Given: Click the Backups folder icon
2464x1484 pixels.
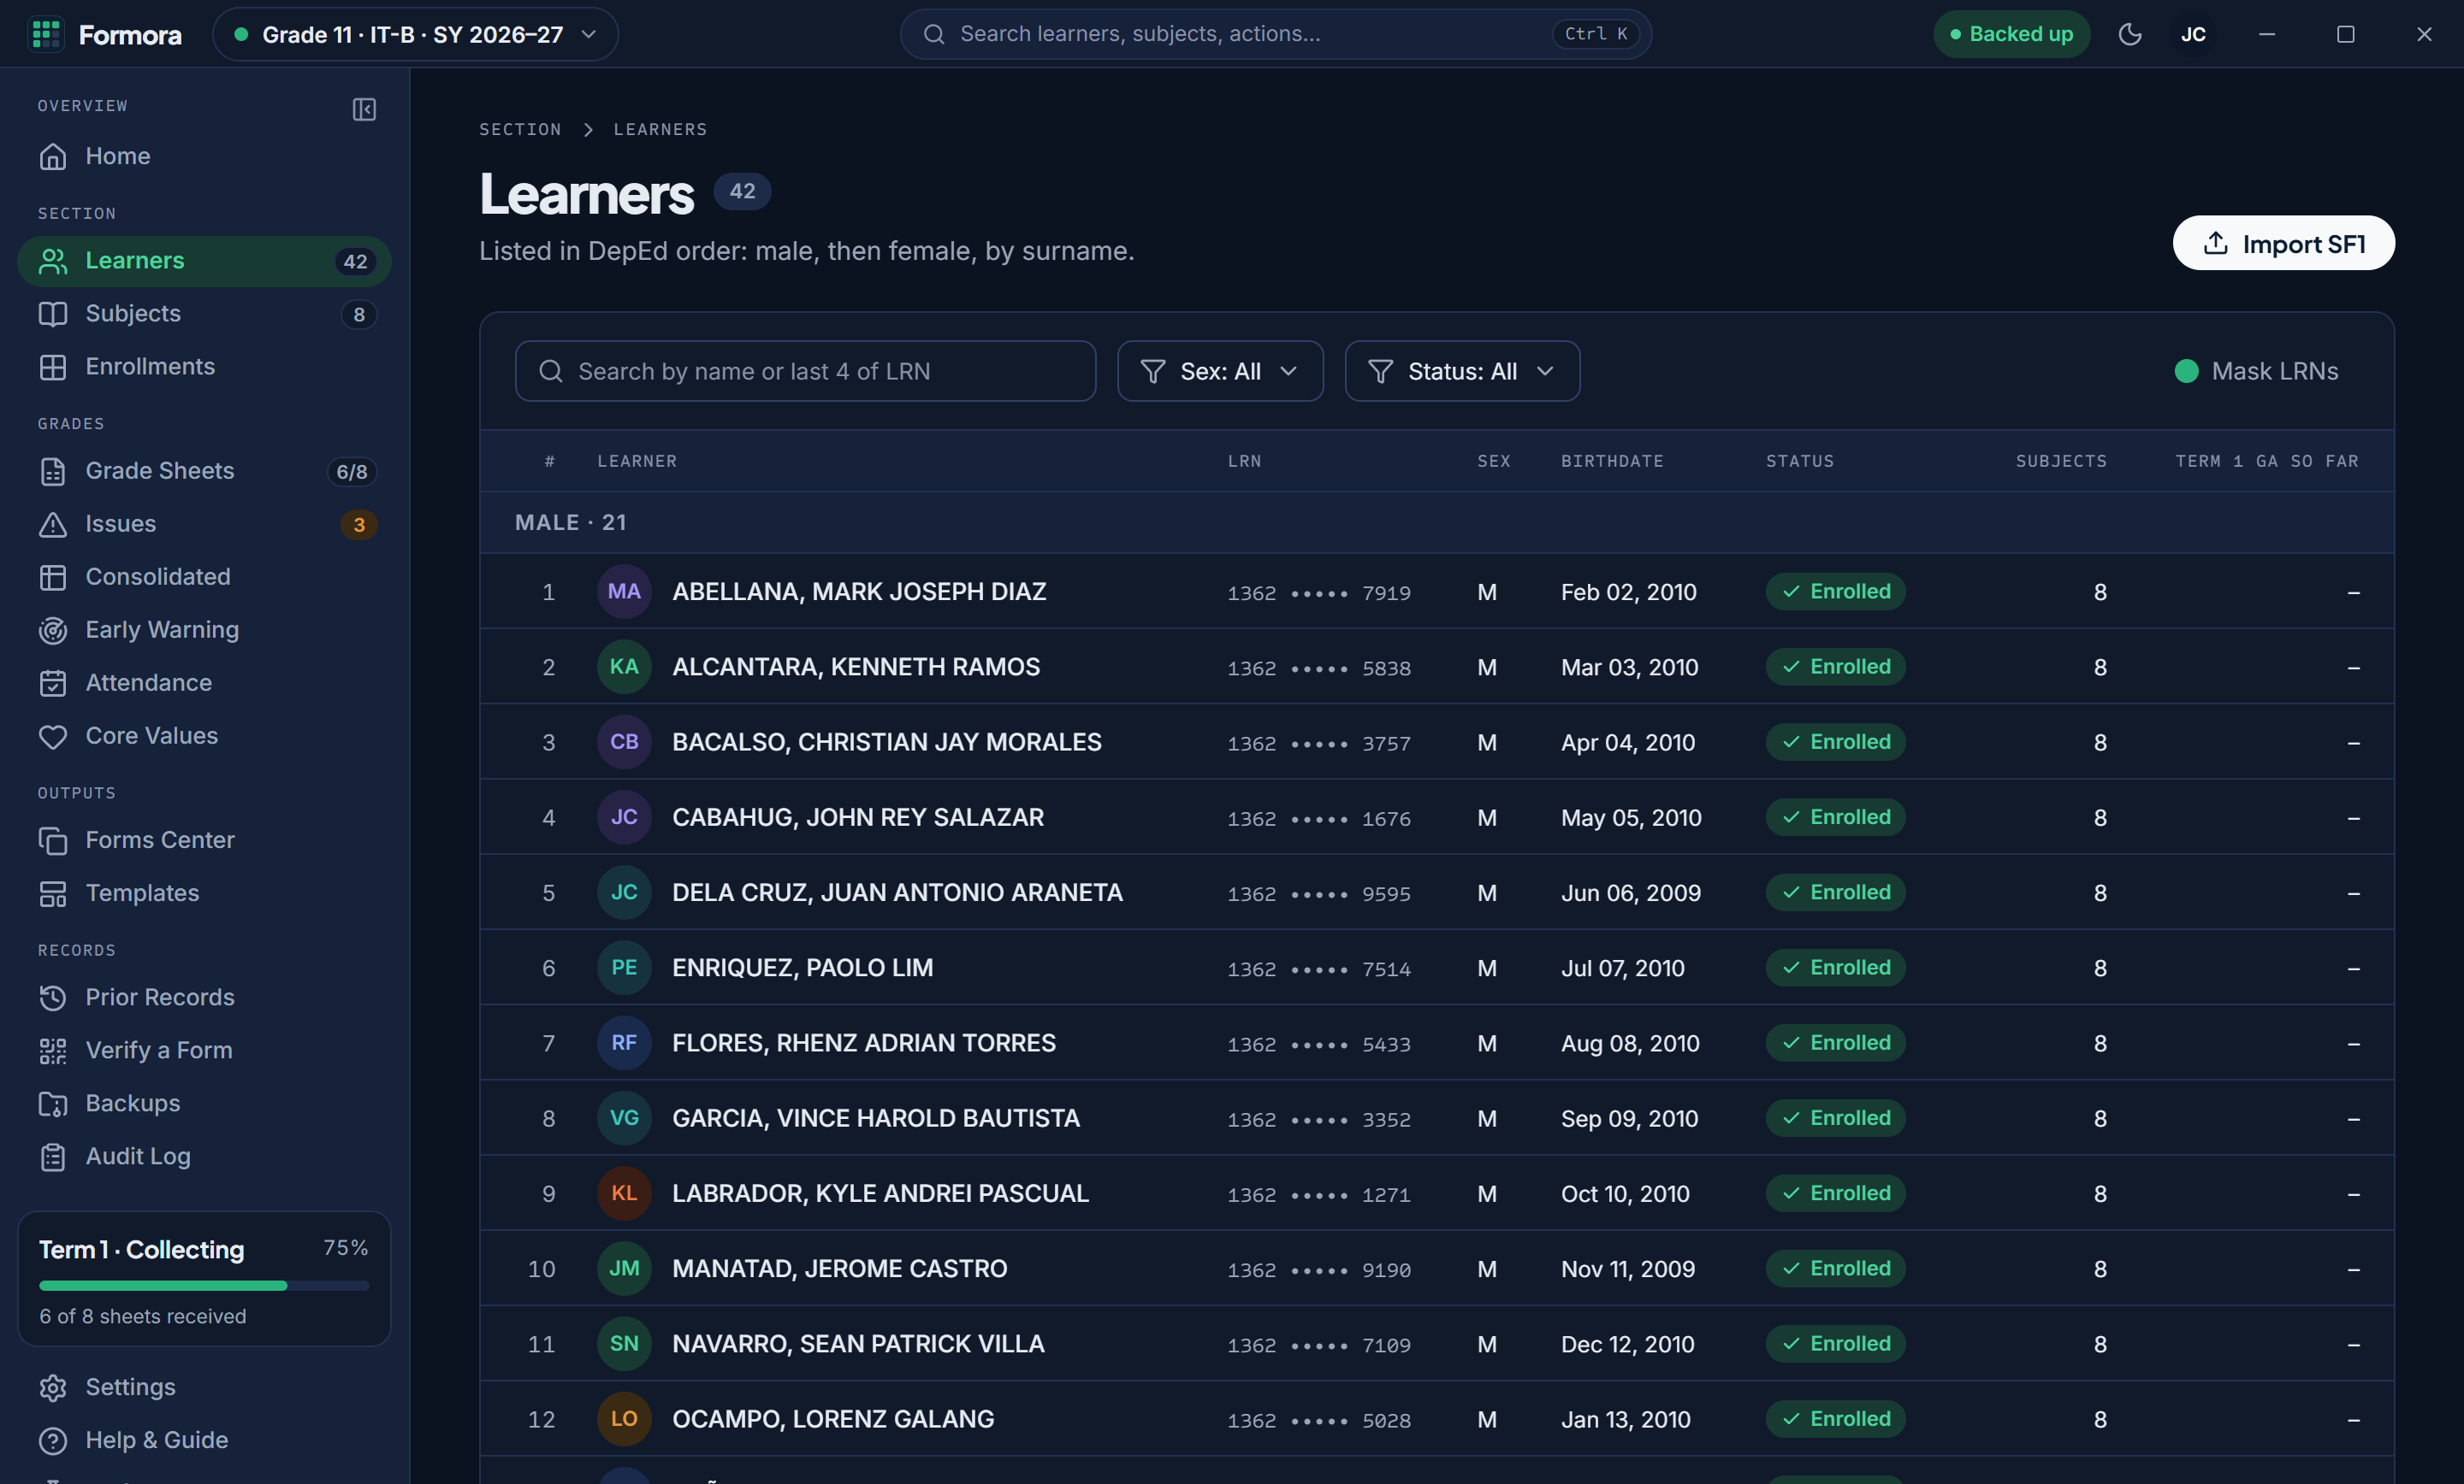Looking at the screenshot, I should point(53,1104).
